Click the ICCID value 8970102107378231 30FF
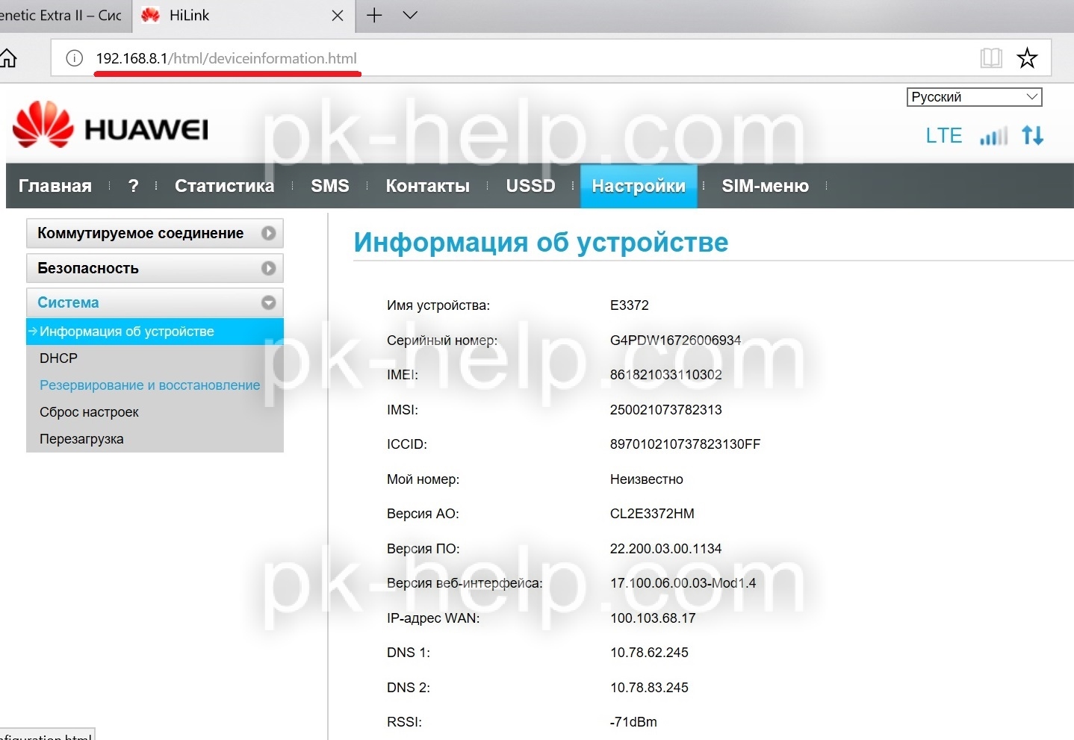This screenshot has height=740, width=1074. (x=685, y=444)
